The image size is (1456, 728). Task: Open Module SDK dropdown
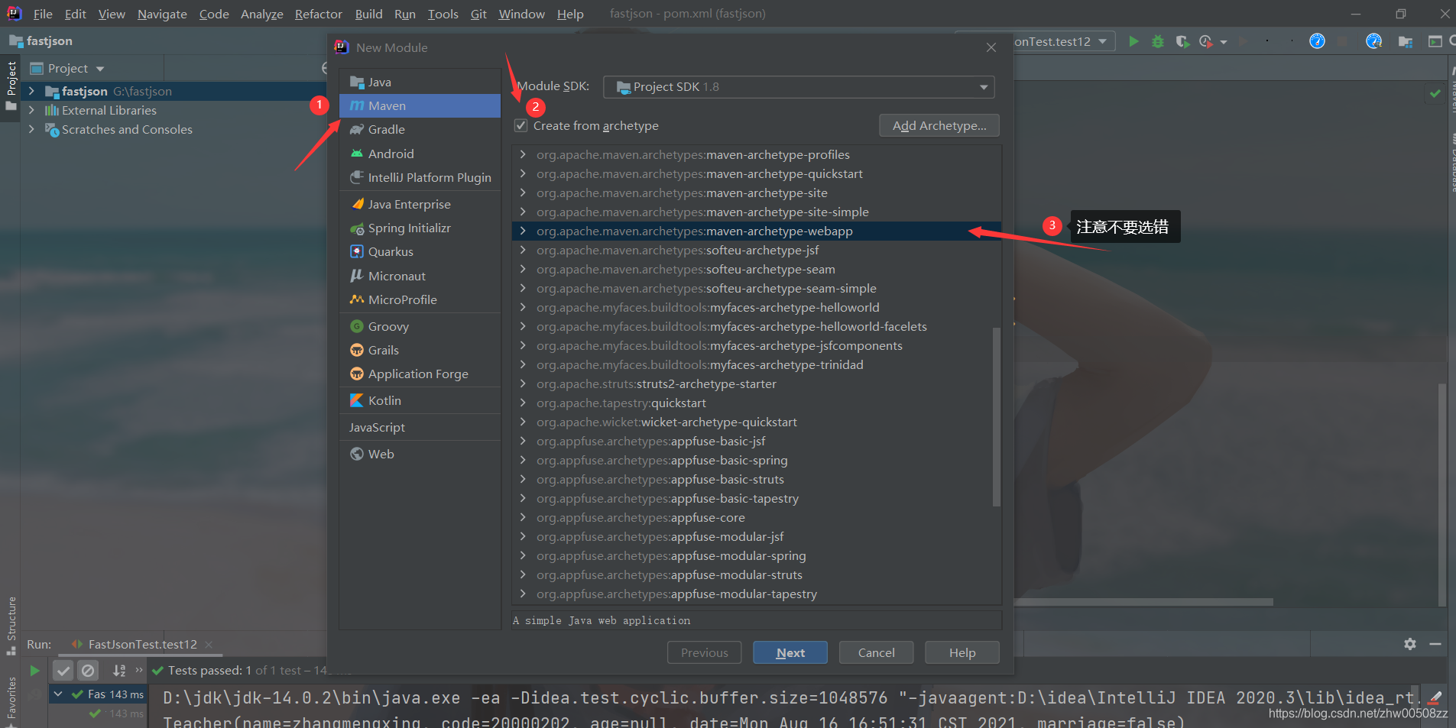pyautogui.click(x=799, y=87)
